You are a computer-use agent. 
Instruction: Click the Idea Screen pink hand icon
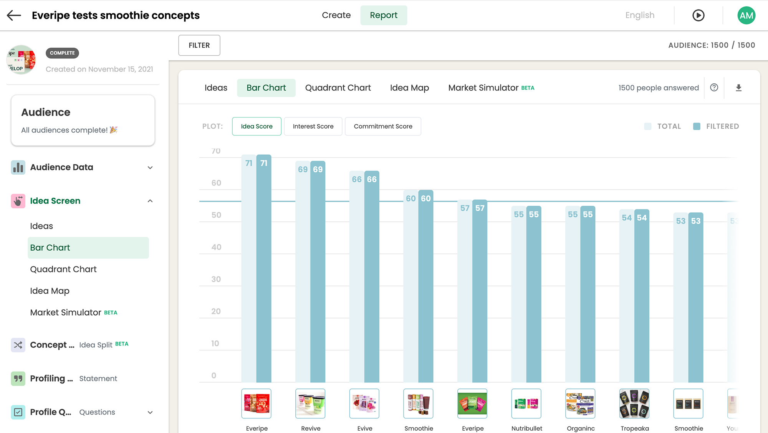click(x=18, y=201)
